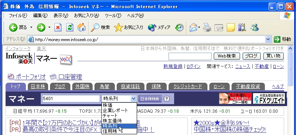Click the Infoseek 楽天 logo
Image resolution: width=296 pixels, height=135 pixels.
point(19,58)
